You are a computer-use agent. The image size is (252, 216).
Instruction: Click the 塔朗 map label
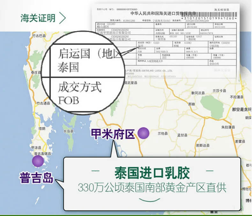tap(42, 128)
